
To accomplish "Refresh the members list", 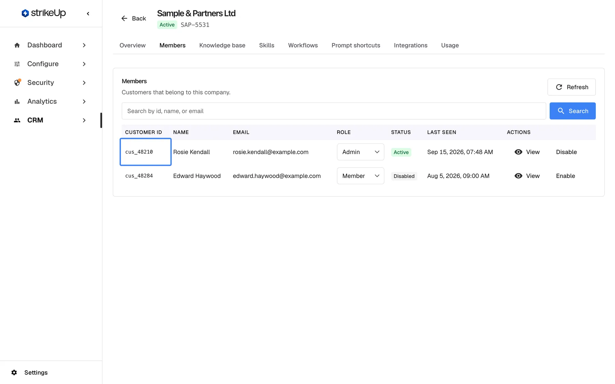I will pos(571,87).
